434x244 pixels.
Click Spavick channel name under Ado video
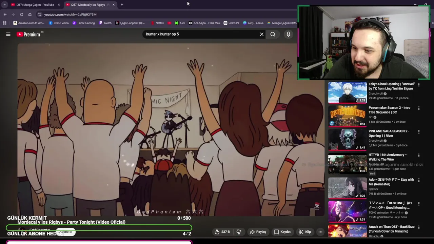[373, 189]
